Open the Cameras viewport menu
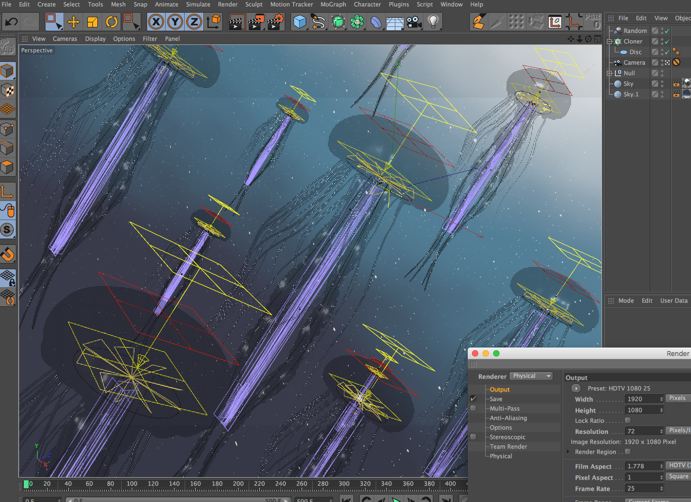This screenshot has width=691, height=502. 65,39
